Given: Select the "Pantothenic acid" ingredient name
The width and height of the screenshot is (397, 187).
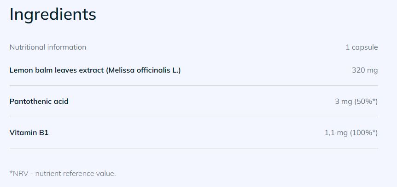Looking at the screenshot, I should pyautogui.click(x=39, y=102).
